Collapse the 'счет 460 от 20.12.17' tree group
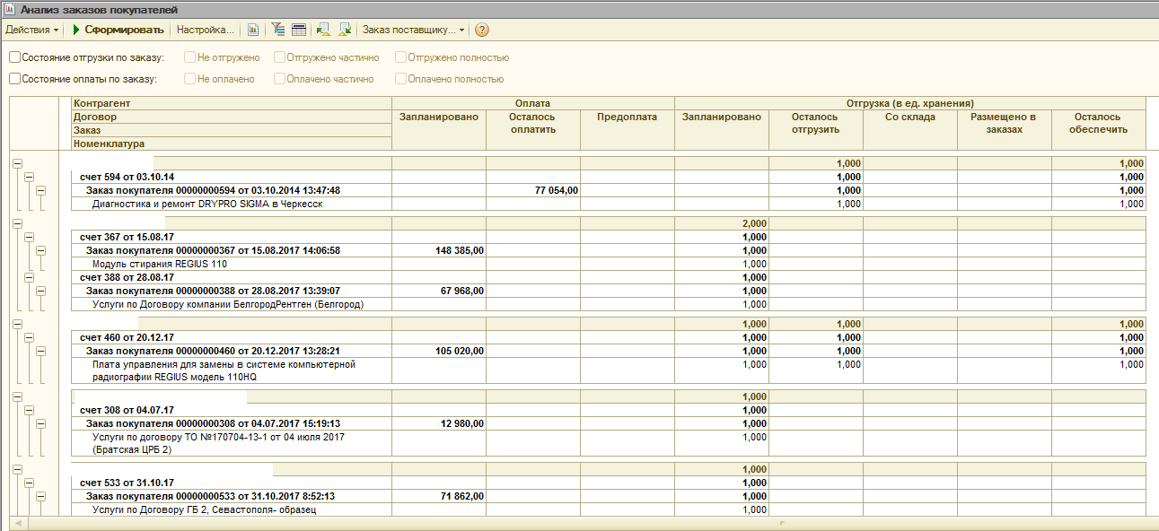This screenshot has height=531, width=1159. click(x=29, y=338)
